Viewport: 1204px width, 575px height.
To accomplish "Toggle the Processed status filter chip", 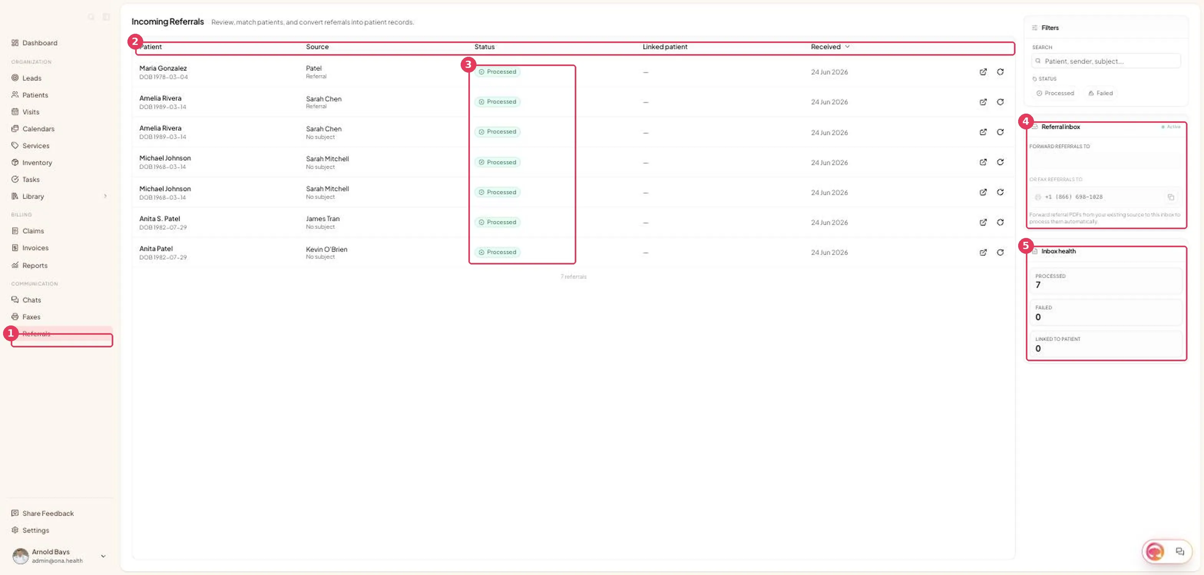I will [x=1055, y=93].
